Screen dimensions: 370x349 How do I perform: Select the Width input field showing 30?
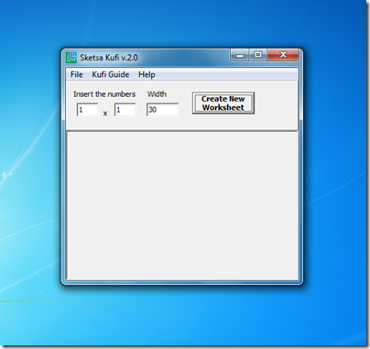163,110
